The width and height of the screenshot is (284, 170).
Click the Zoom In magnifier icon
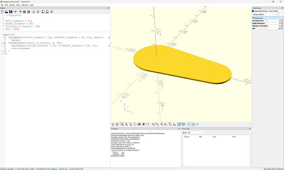tap(126, 124)
